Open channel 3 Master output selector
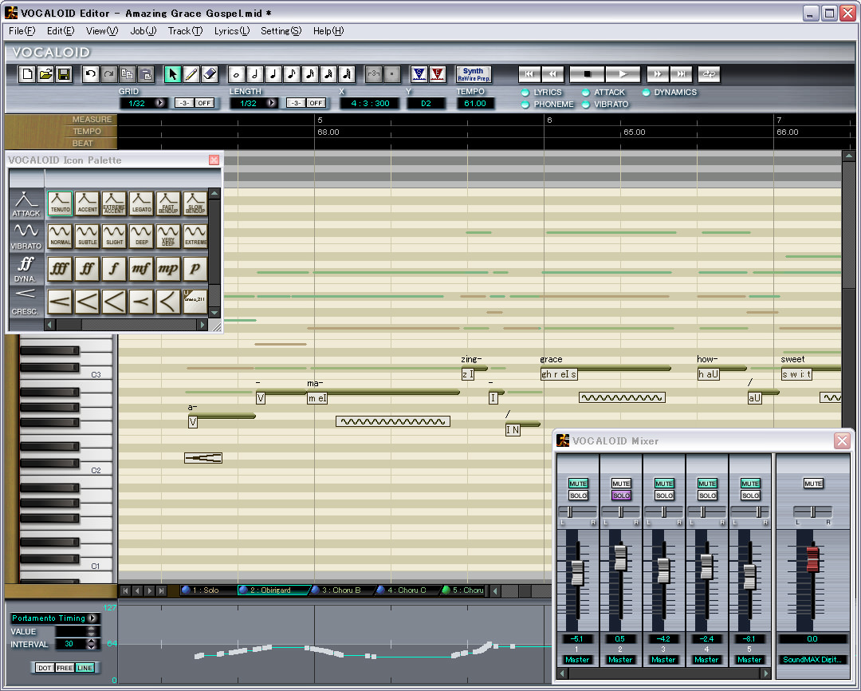 (664, 660)
